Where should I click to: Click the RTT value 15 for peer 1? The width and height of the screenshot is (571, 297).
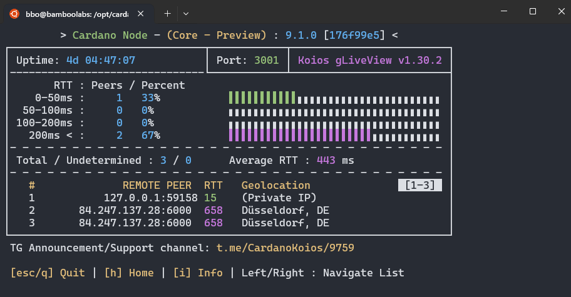pos(210,198)
